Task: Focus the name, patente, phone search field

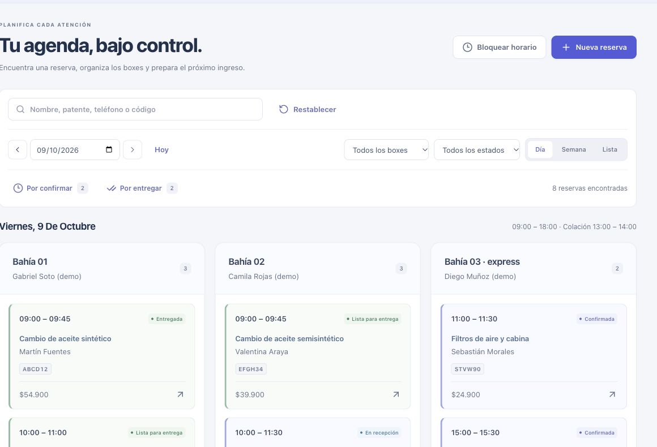Action: coord(135,109)
